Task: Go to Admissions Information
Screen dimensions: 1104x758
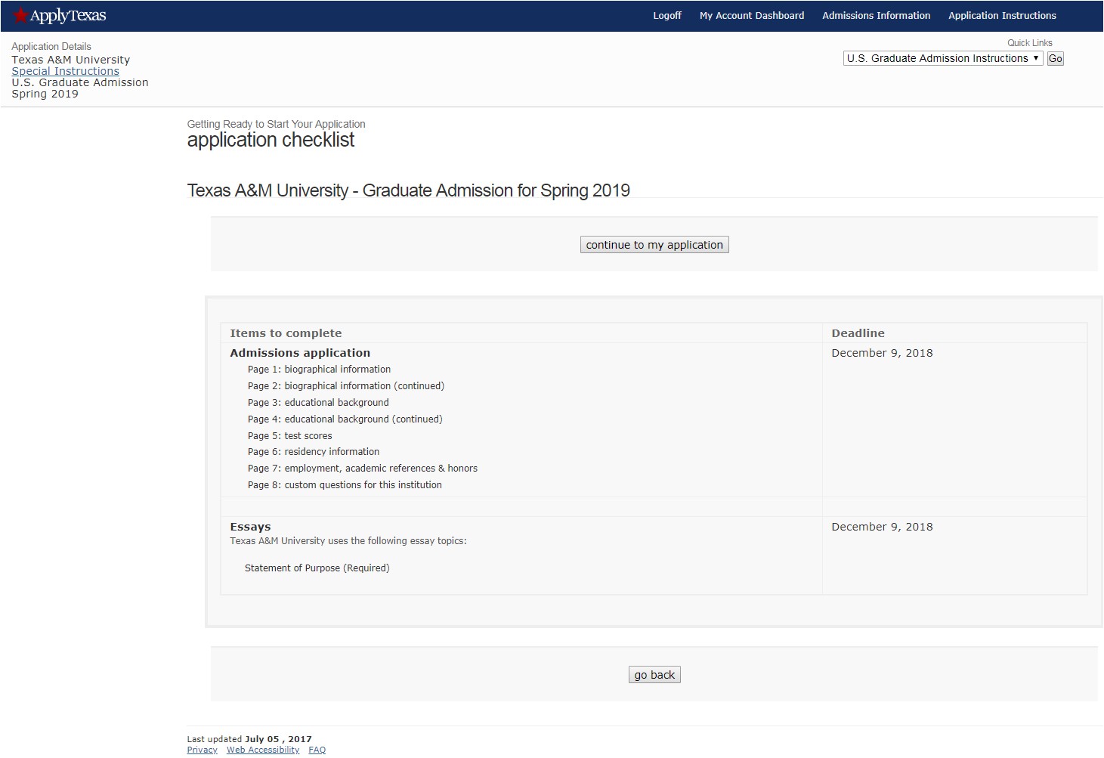Action: pyautogui.click(x=876, y=16)
